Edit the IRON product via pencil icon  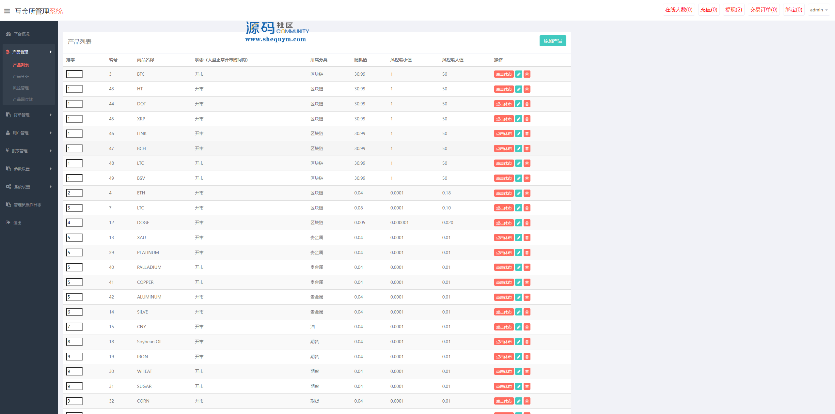(518, 357)
